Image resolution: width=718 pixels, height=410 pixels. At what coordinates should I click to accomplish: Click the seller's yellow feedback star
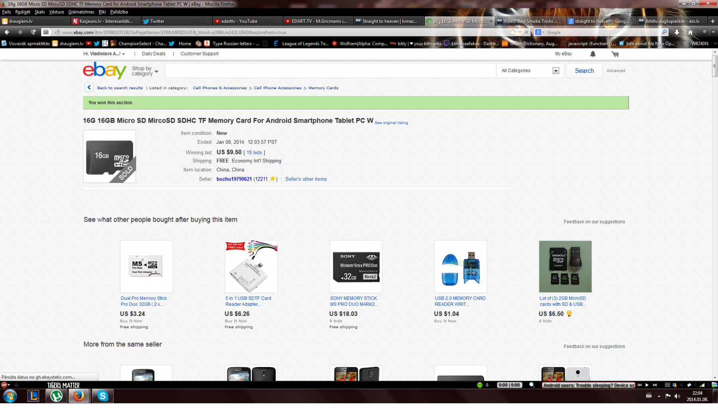point(273,179)
